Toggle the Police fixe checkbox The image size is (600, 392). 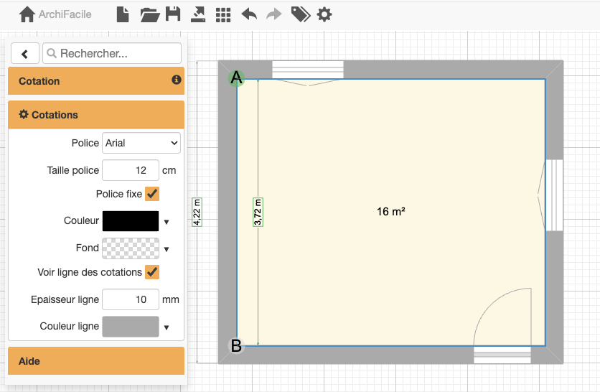[152, 194]
